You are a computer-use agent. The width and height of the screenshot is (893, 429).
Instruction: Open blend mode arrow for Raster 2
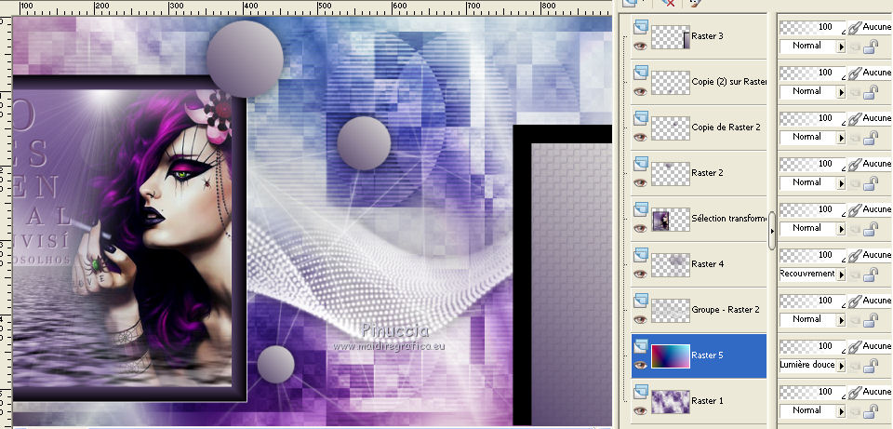(841, 184)
